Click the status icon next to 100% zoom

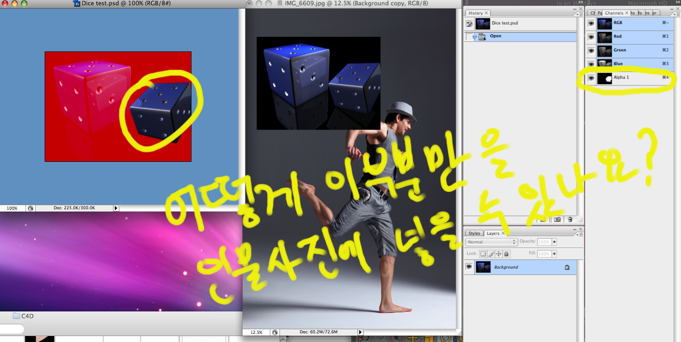coord(31,208)
